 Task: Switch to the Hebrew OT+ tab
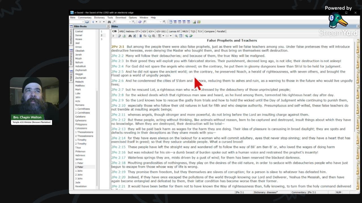pos(133,31)
